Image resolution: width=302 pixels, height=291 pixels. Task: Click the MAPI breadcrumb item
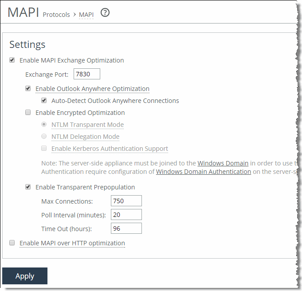[86, 15]
